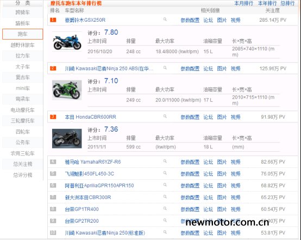
Task: Click magnifier icon beside YamahaR6YZF-R6
Action: point(165,161)
